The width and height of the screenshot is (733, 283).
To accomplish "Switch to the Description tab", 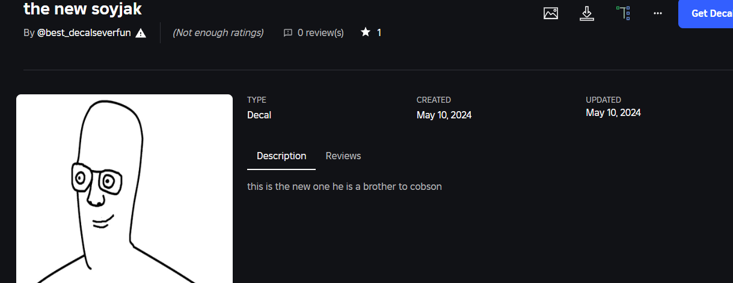I will [281, 156].
